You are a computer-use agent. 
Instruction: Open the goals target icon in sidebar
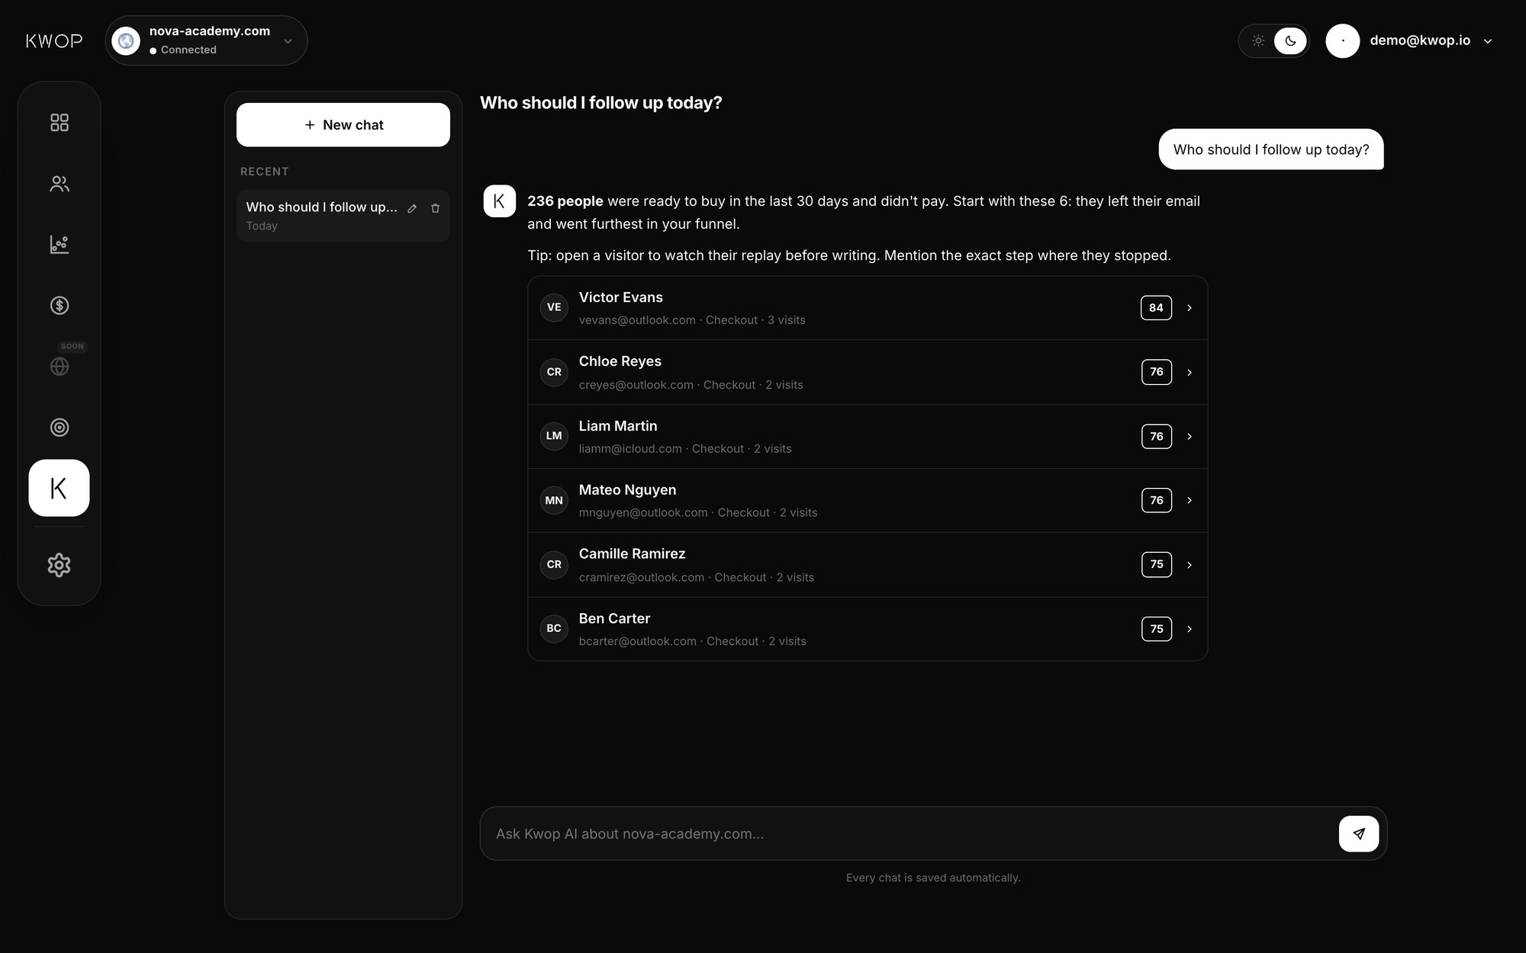(60, 428)
